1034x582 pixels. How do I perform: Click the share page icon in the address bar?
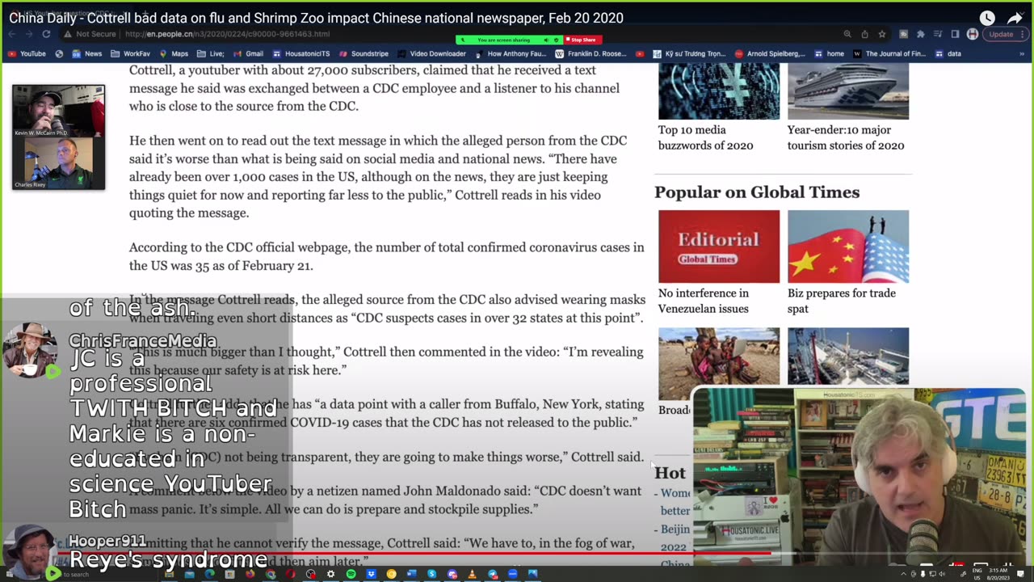click(864, 34)
